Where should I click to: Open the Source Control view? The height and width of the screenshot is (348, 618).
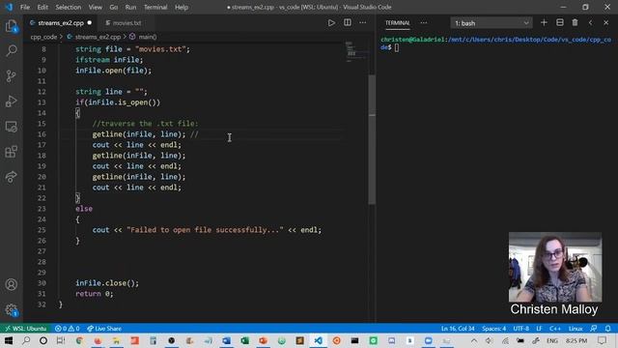12,75
